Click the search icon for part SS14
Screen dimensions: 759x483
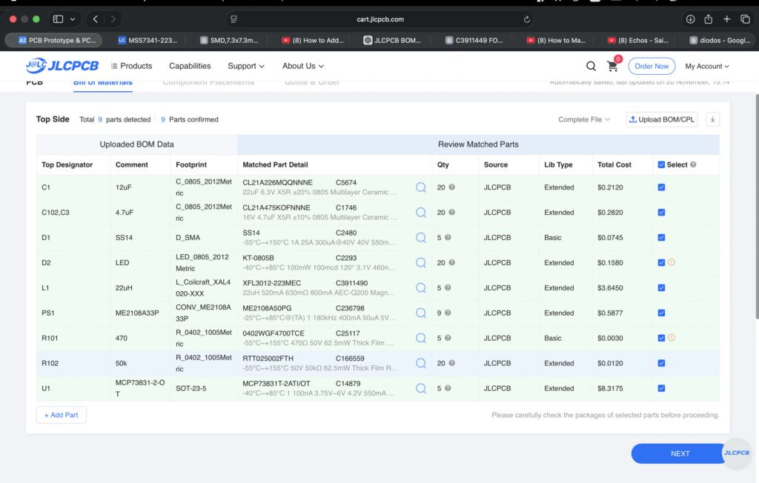click(421, 238)
